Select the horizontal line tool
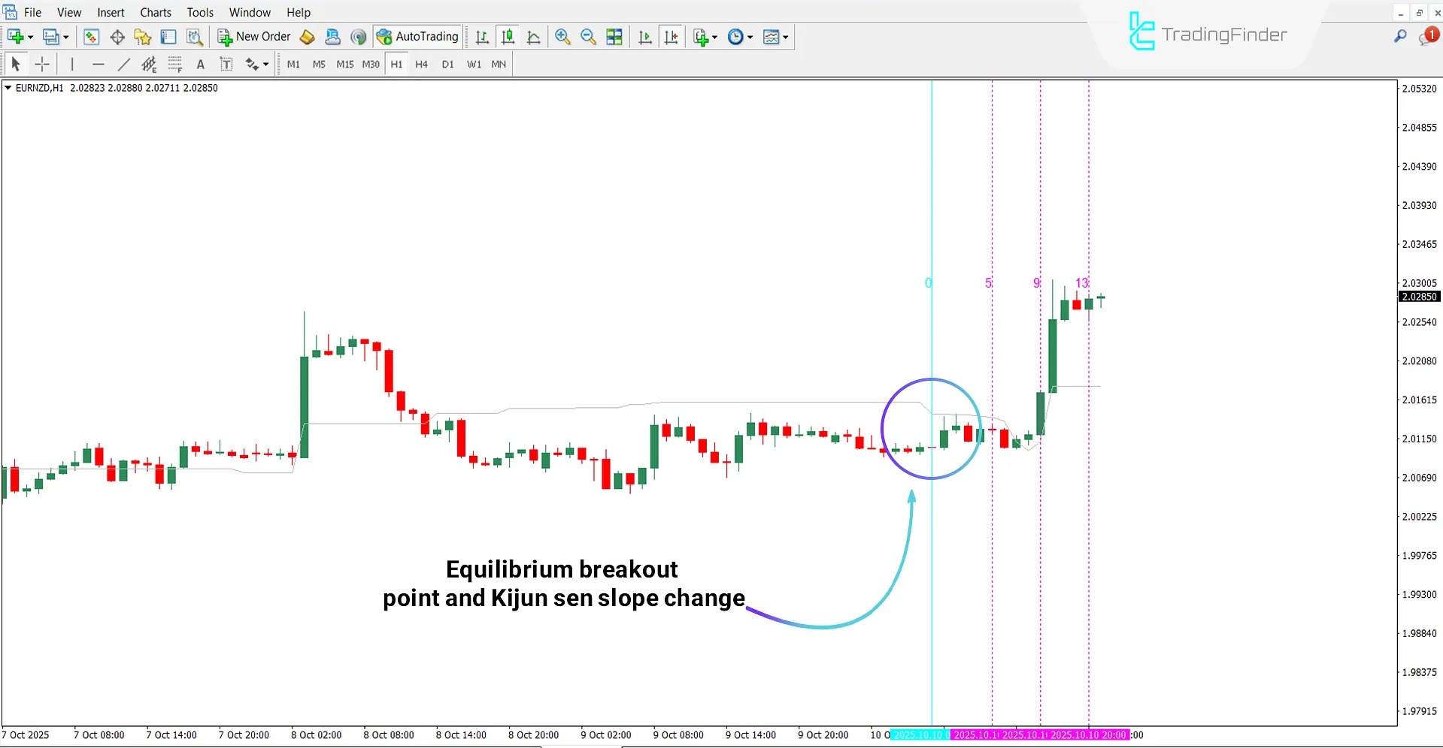This screenshot has width=1443, height=748. (x=98, y=65)
